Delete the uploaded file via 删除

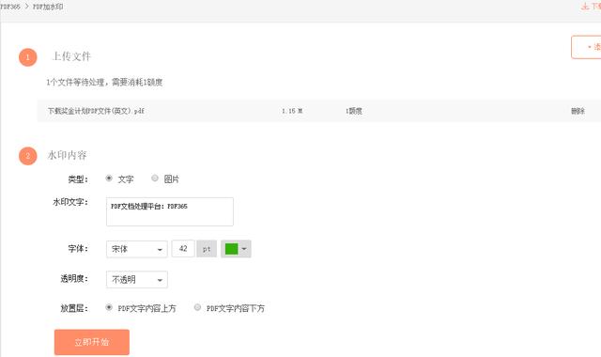[578, 111]
